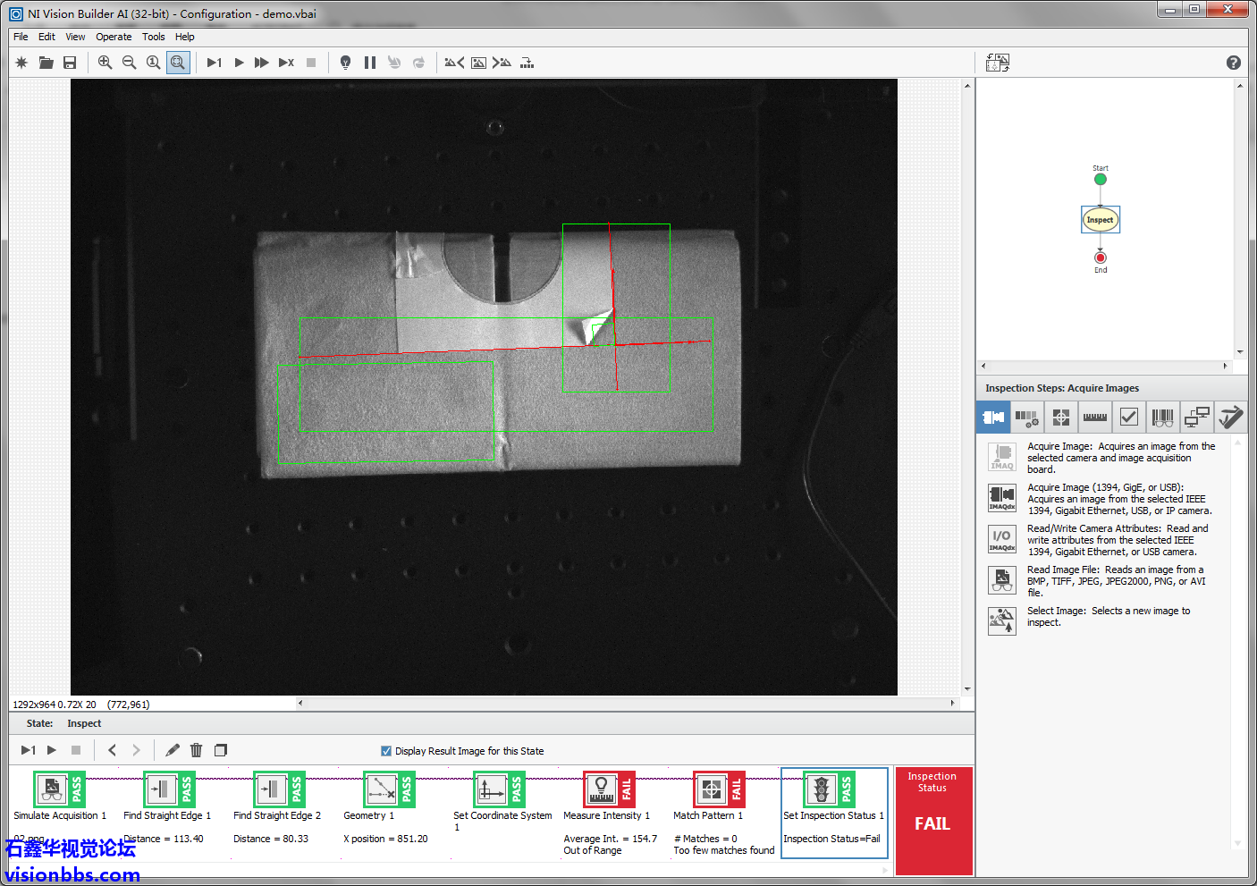
Task: Move selected step left with arrow
Action: (x=112, y=750)
